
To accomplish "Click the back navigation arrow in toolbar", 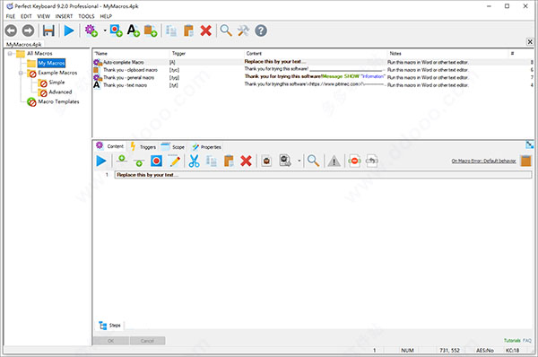I will point(11,30).
